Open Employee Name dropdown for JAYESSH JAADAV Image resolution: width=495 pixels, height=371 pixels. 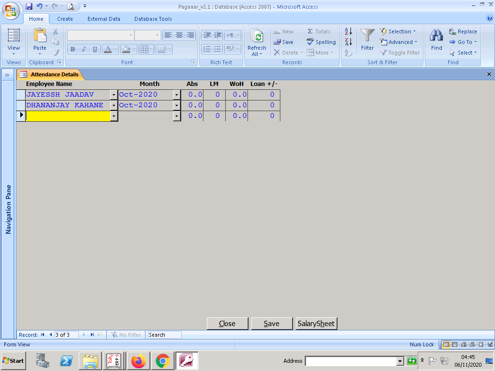tap(114, 95)
